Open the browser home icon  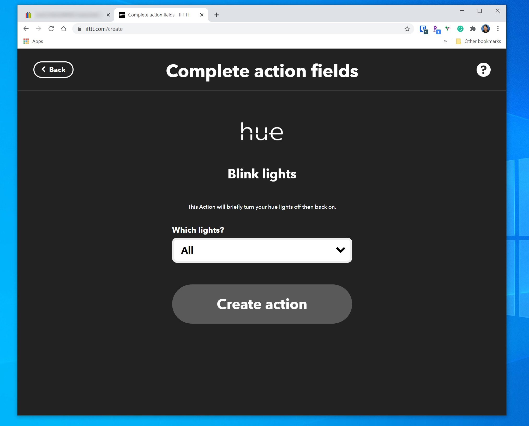click(64, 29)
